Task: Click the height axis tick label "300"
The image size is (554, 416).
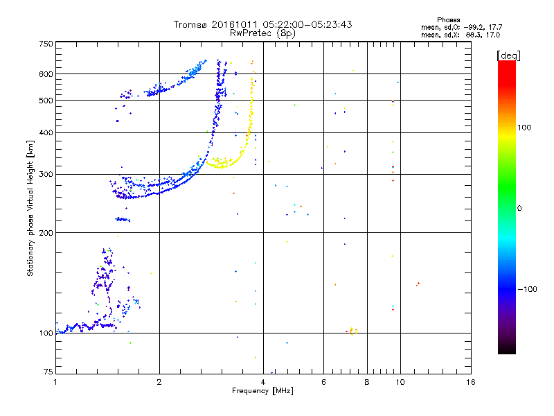Action: coord(46,174)
